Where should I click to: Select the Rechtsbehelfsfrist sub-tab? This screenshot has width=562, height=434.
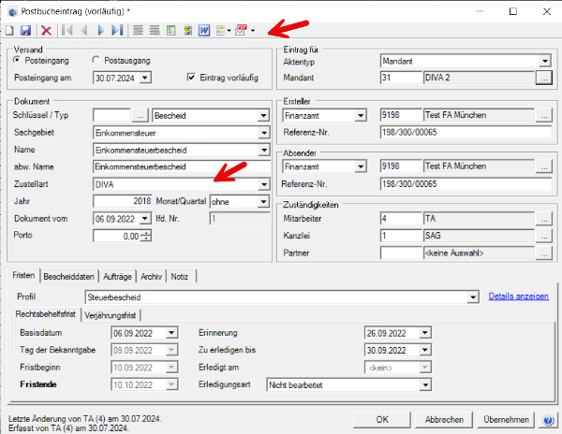[x=46, y=314]
